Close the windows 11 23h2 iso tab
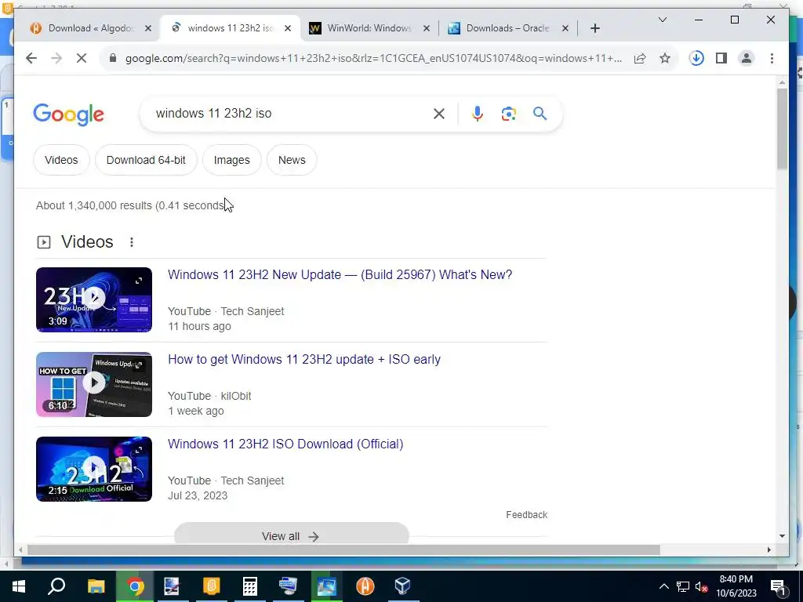This screenshot has width=803, height=602. pyautogui.click(x=288, y=29)
